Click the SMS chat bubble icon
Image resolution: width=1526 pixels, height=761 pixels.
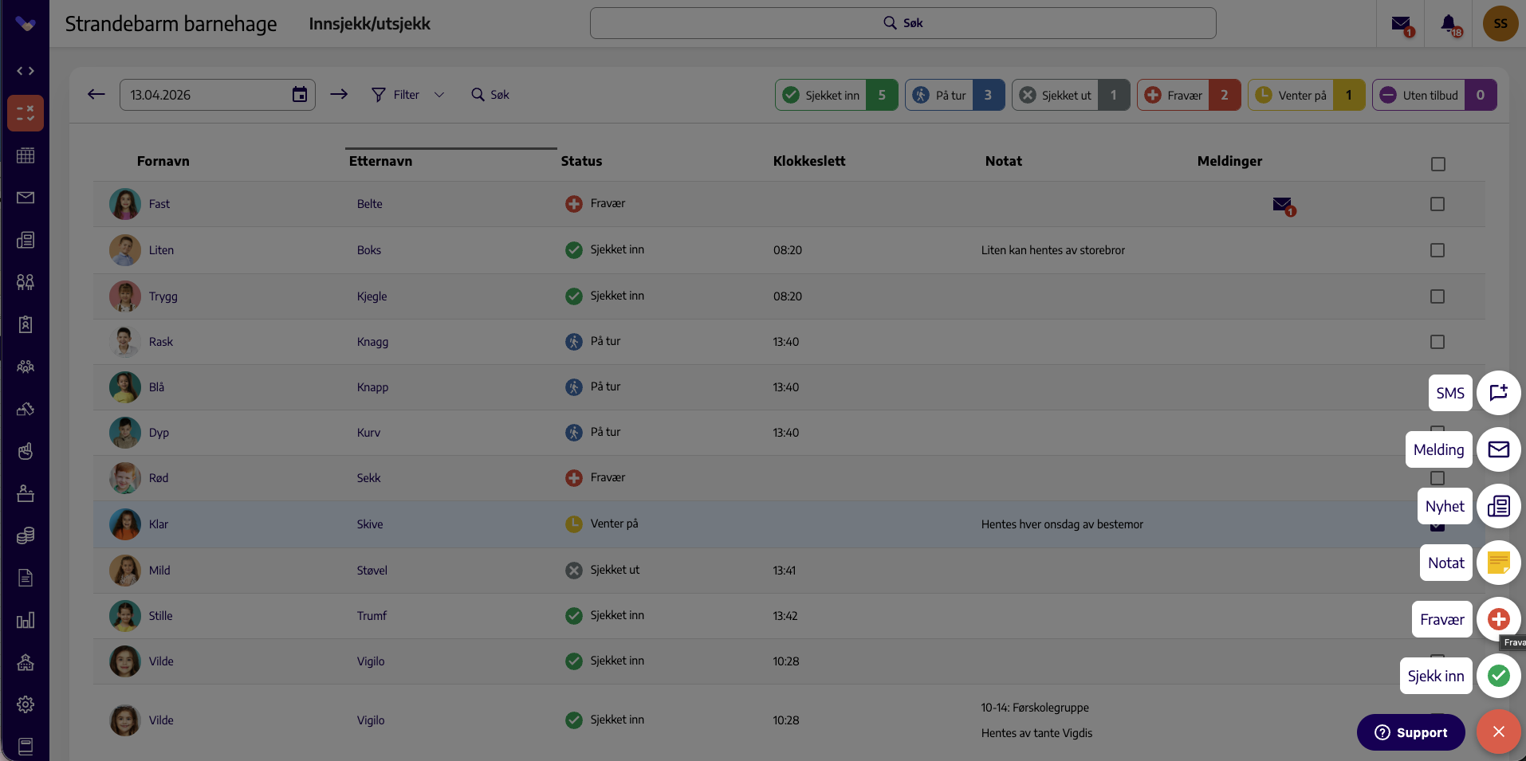coord(1498,393)
